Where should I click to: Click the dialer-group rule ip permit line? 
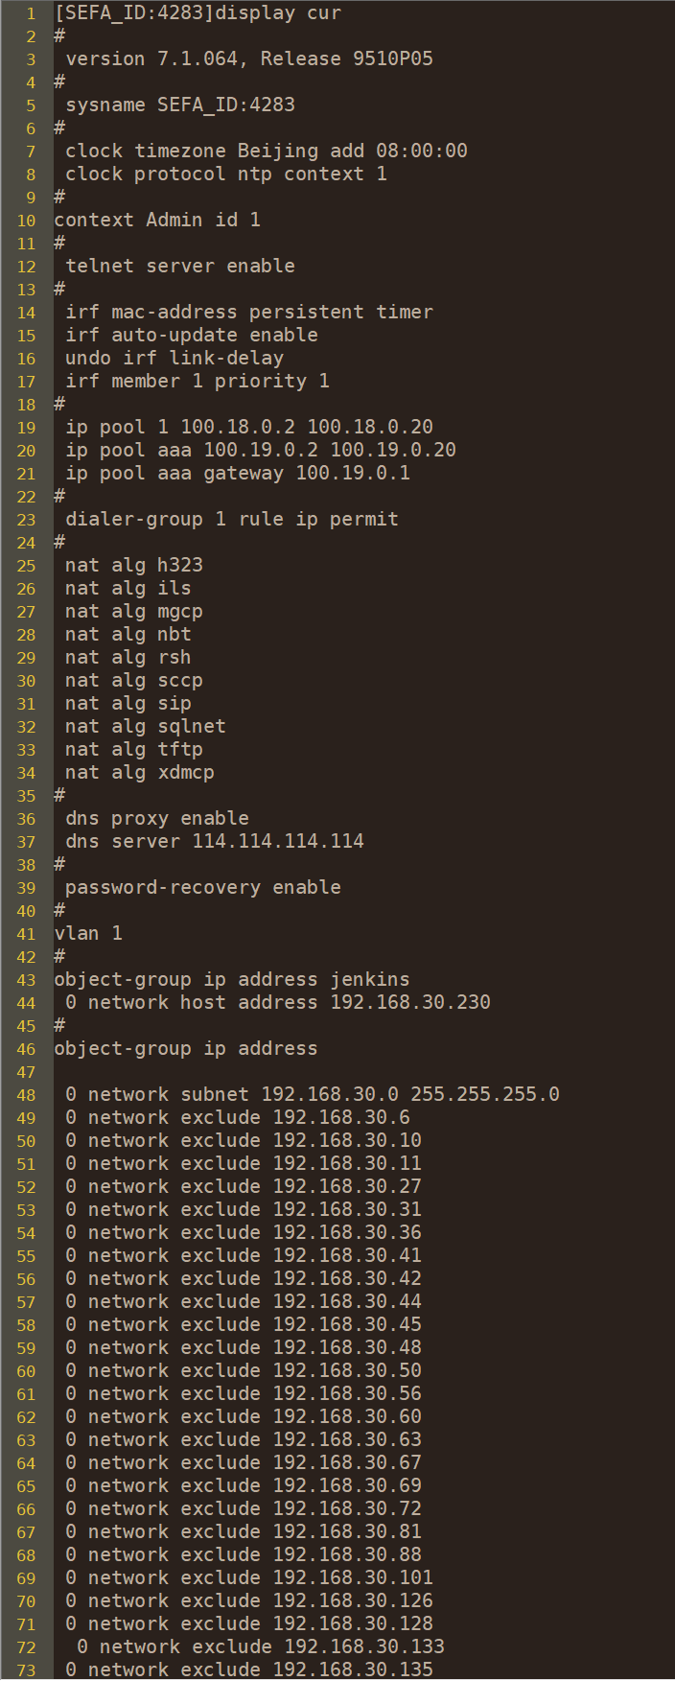point(231,520)
